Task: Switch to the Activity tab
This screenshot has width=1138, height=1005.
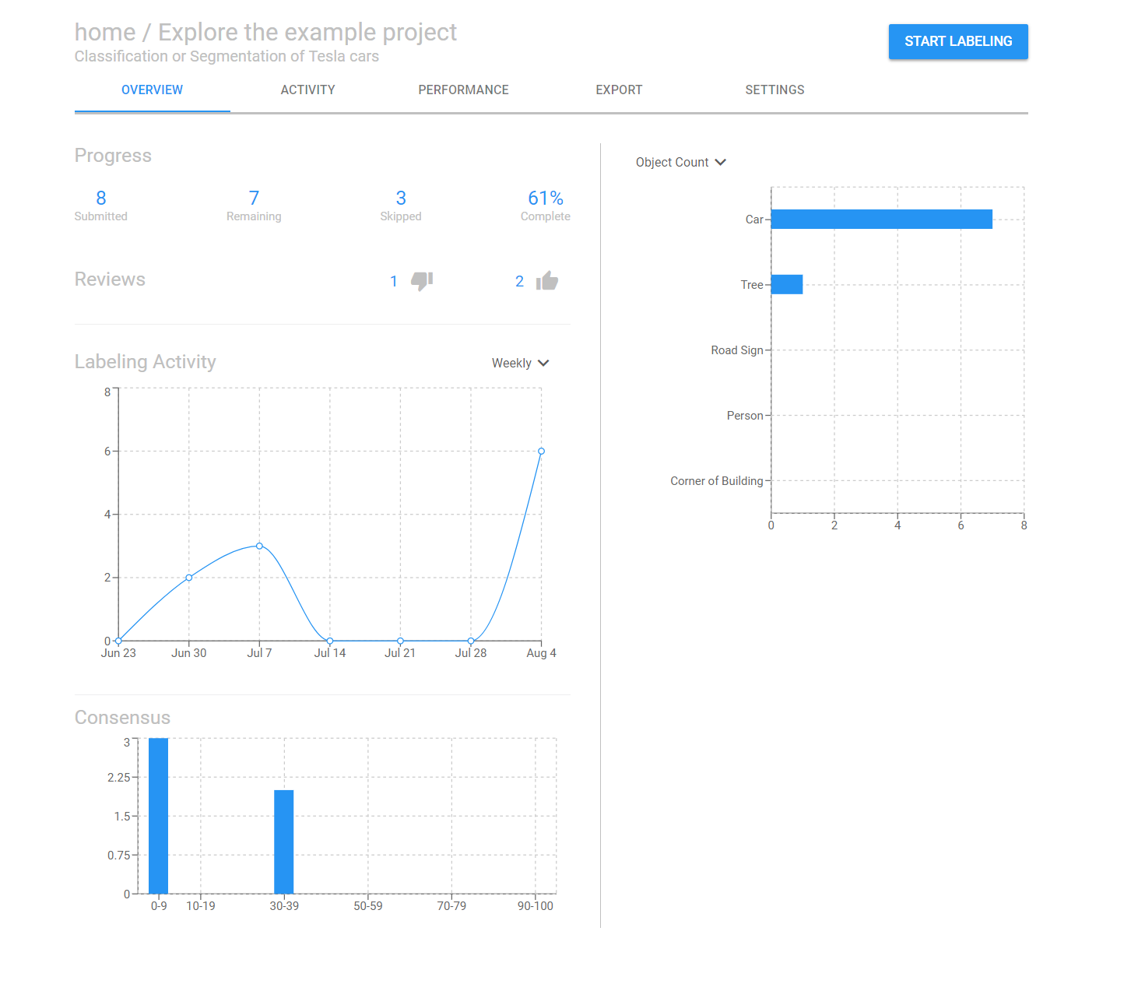Action: [x=308, y=90]
